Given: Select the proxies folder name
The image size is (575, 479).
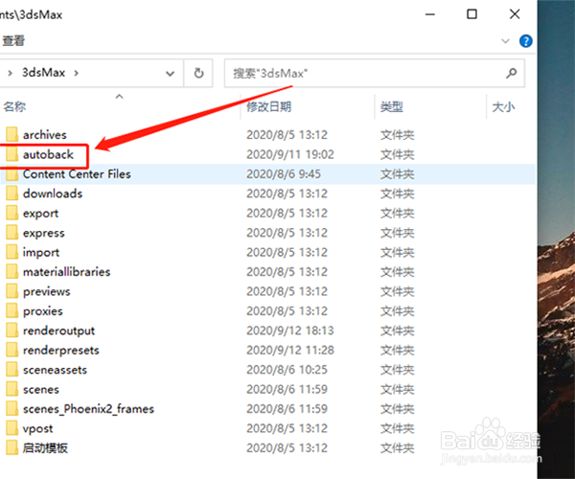Looking at the screenshot, I should point(42,311).
